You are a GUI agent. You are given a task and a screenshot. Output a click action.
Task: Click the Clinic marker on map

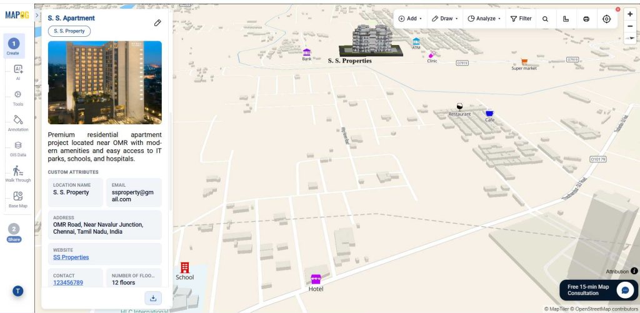[x=432, y=54]
